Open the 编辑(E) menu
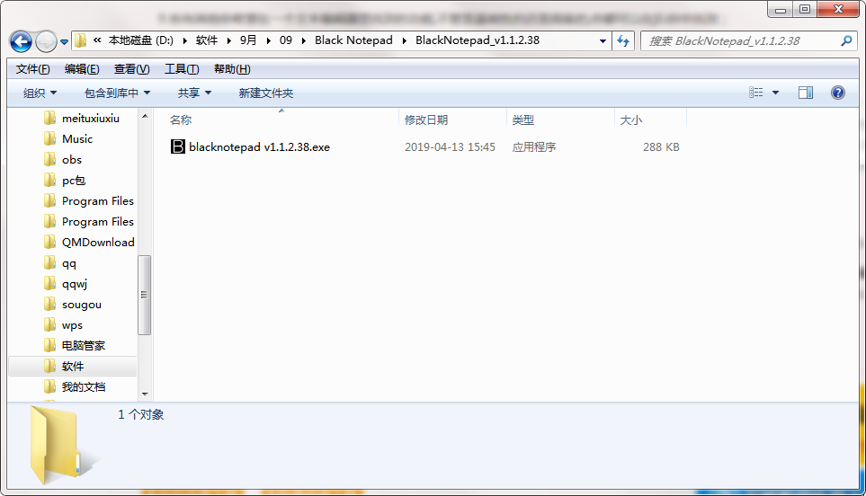The height and width of the screenshot is (496, 866). coord(82,69)
